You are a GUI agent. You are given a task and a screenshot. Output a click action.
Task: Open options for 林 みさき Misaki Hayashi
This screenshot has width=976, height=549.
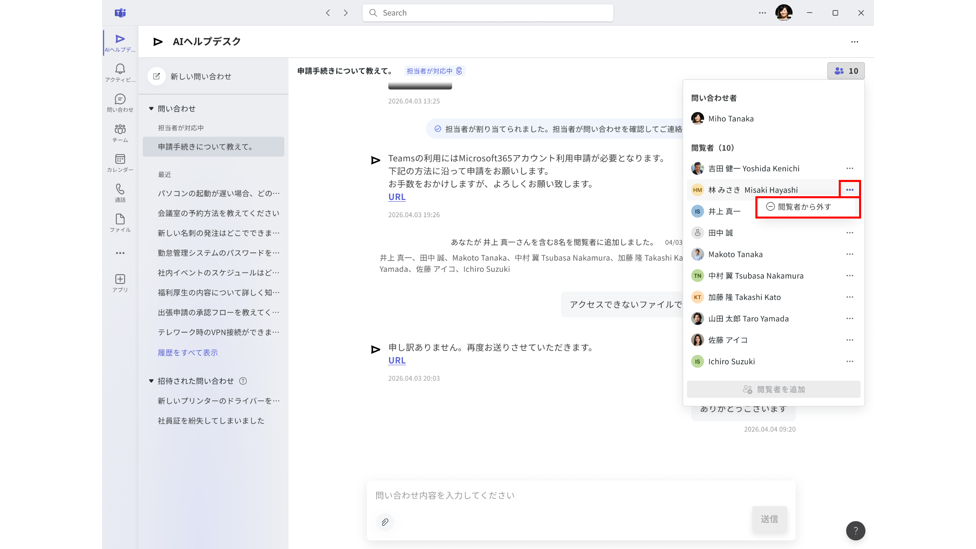pyautogui.click(x=850, y=190)
